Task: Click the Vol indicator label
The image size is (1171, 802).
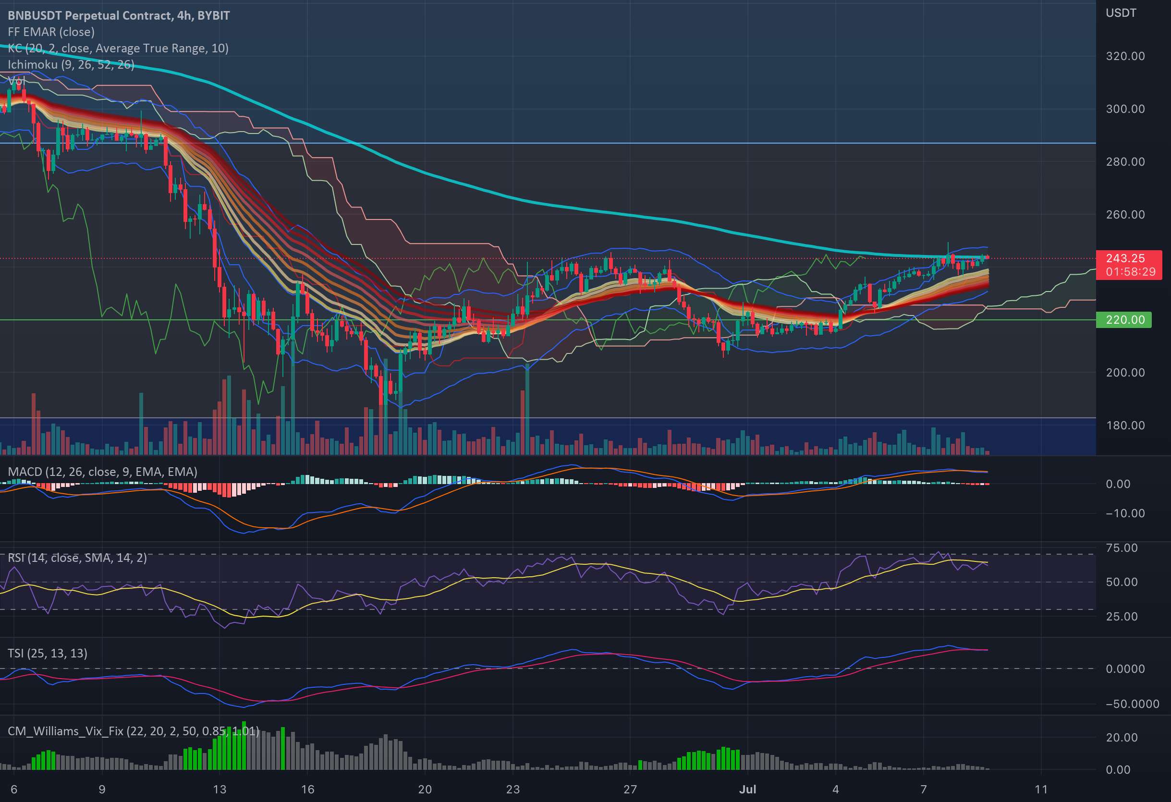Action: [16, 81]
